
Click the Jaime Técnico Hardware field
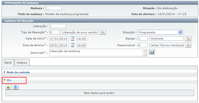coord(167,45)
